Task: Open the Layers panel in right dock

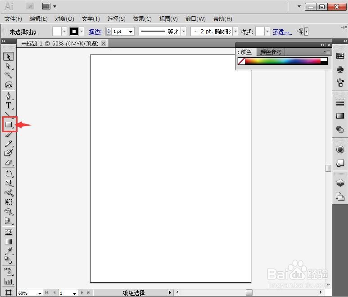Action: [x=340, y=183]
